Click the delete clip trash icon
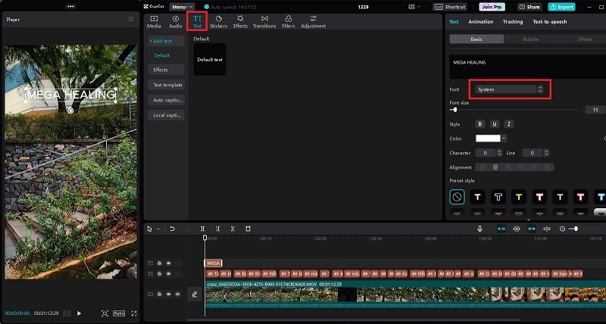Image resolution: width=606 pixels, height=324 pixels. click(x=248, y=229)
